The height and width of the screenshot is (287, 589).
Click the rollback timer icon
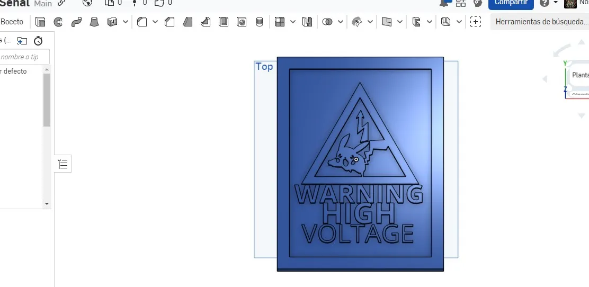tap(38, 41)
